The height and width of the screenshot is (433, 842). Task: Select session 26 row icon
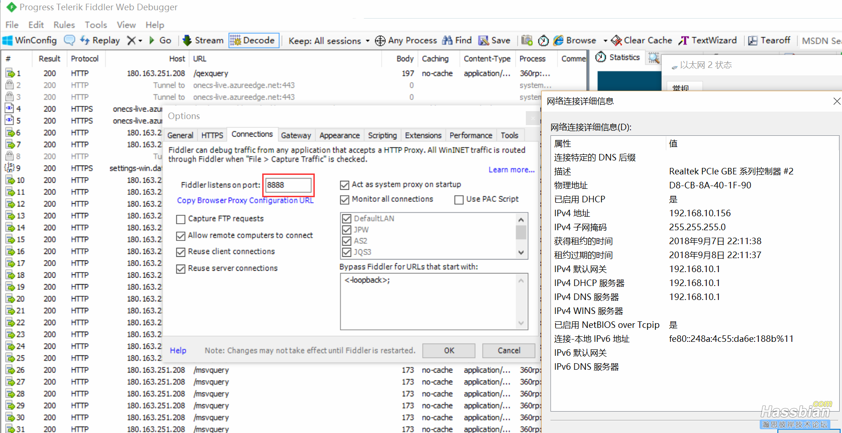(10, 370)
